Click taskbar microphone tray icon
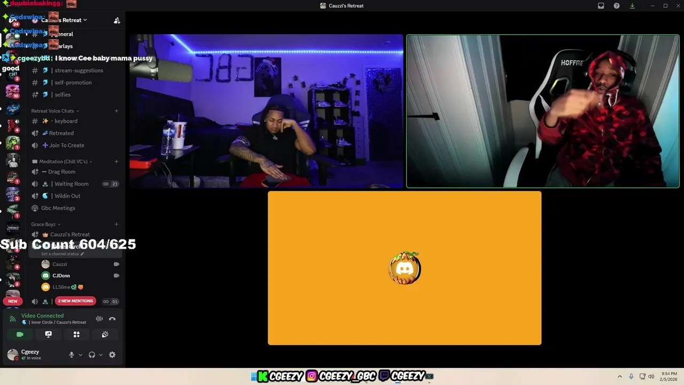 pos(631,376)
